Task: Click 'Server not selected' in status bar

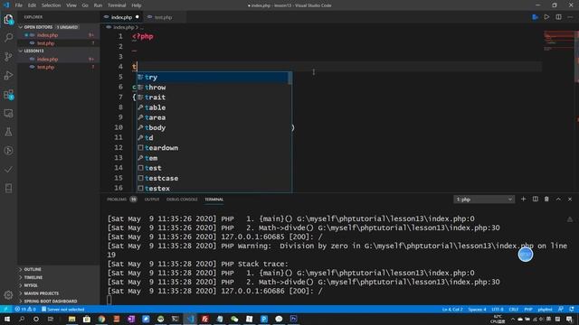Action: tap(62, 309)
